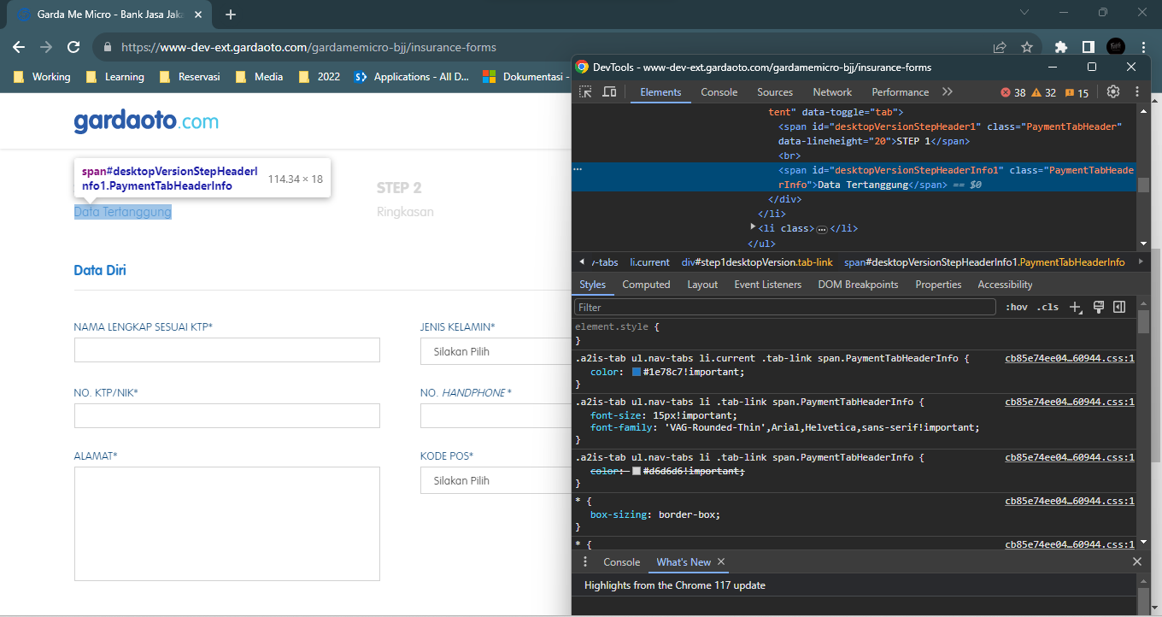Screen dimensions: 1162x617
Task: Open the Sources tab
Action: (775, 92)
